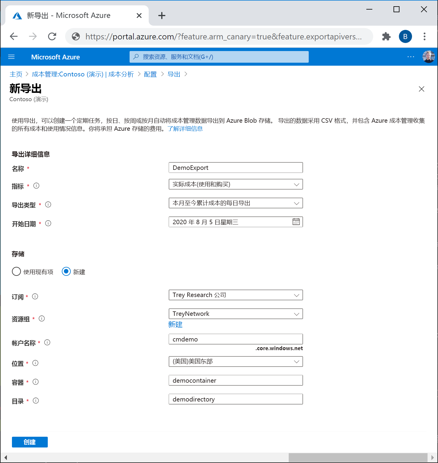Image resolution: width=438 pixels, height=463 pixels.
Task: Click the browser back arrow
Action: click(x=14, y=36)
